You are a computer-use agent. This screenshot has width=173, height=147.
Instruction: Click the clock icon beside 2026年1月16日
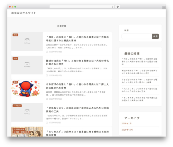point(47,75)
